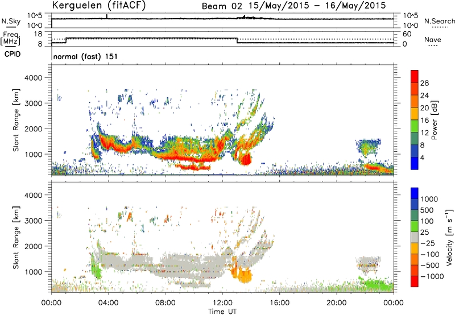Viewport: 455px width, 315px height.
Task: Click the 'Nave' legend label
Action: pyautogui.click(x=433, y=40)
